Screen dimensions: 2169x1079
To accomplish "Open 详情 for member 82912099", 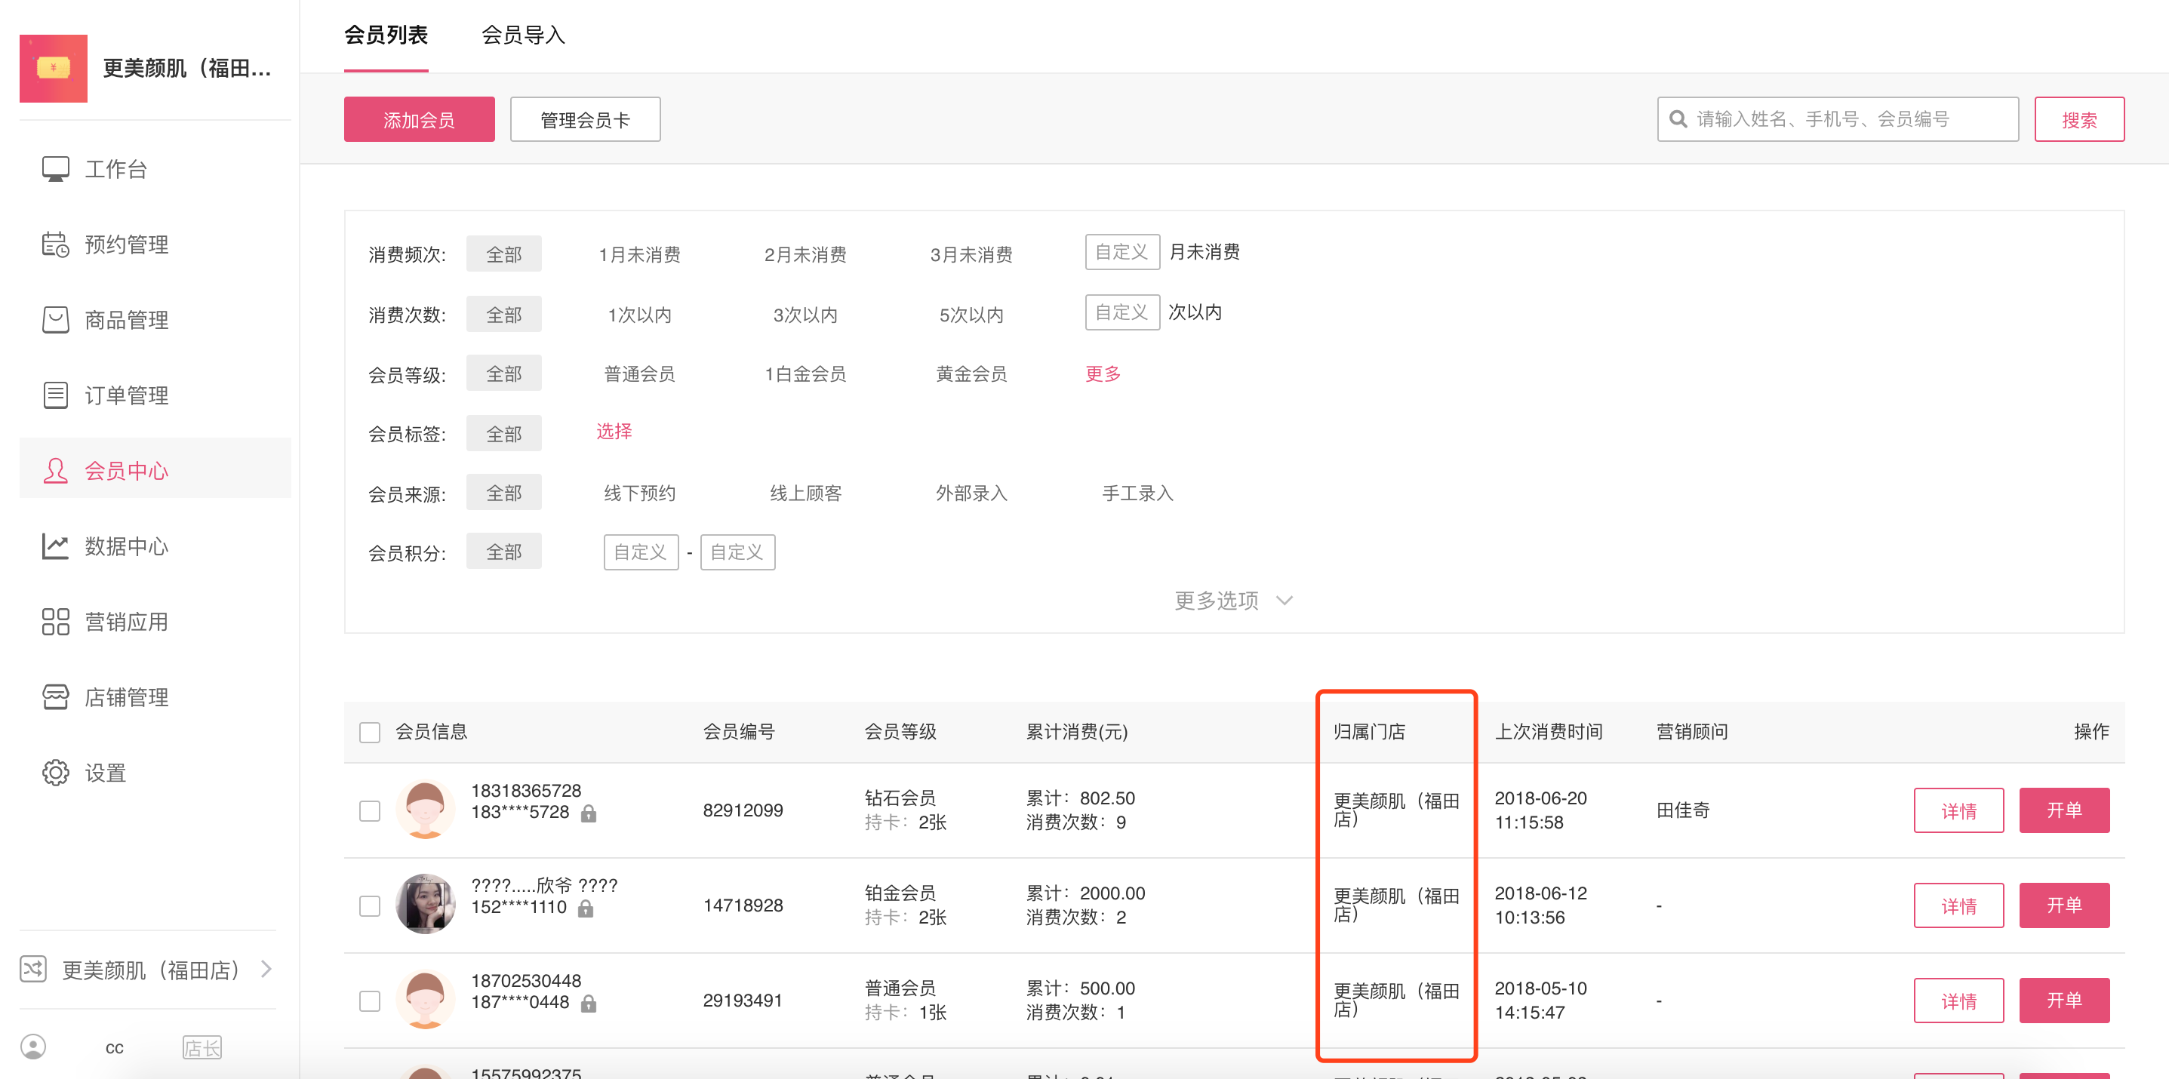I will (x=1959, y=810).
